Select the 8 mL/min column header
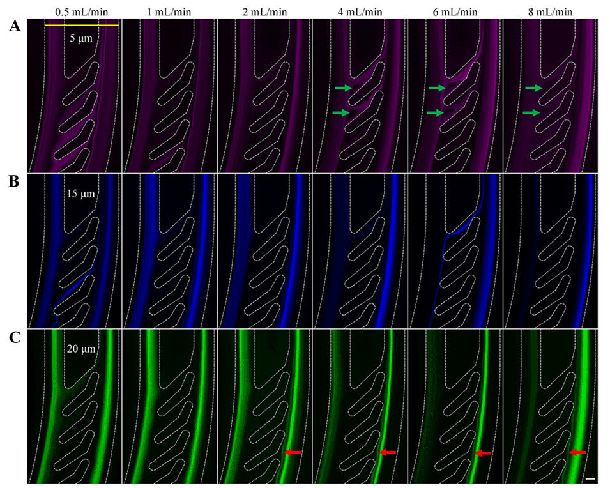The width and height of the screenshot is (610, 488). point(550,11)
